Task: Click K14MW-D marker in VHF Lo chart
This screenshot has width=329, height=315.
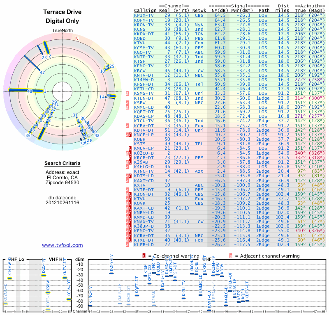Action: [x=9, y=278]
